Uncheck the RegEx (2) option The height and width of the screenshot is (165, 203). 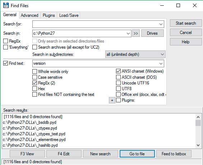[x=34, y=83]
